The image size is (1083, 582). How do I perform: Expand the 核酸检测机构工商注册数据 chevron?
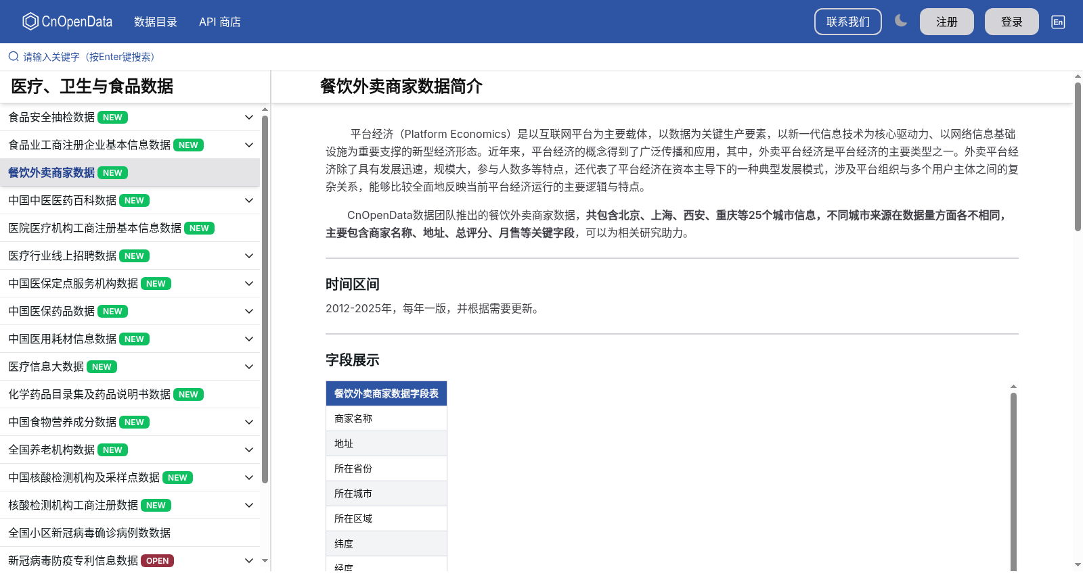click(249, 506)
